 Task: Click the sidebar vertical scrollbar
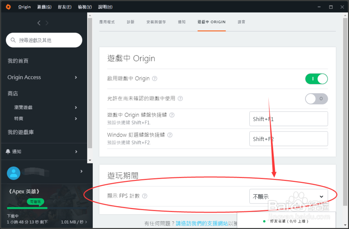coord(90,83)
